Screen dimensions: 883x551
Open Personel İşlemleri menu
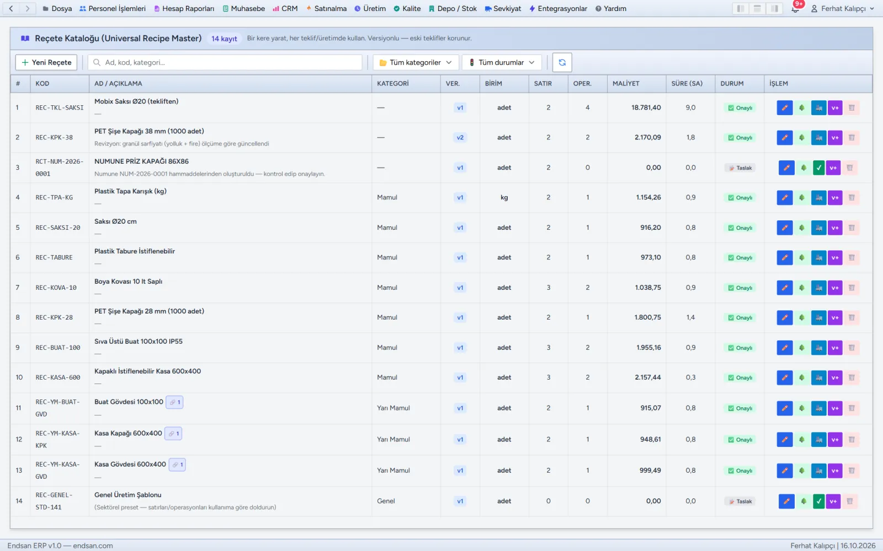coord(113,8)
